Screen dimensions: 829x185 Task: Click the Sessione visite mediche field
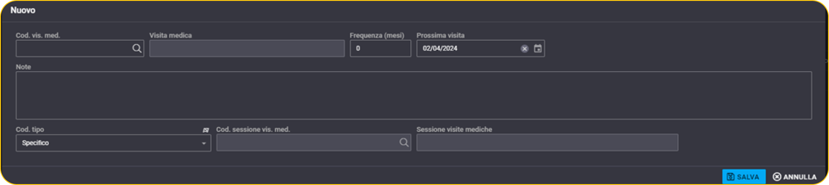(x=547, y=142)
